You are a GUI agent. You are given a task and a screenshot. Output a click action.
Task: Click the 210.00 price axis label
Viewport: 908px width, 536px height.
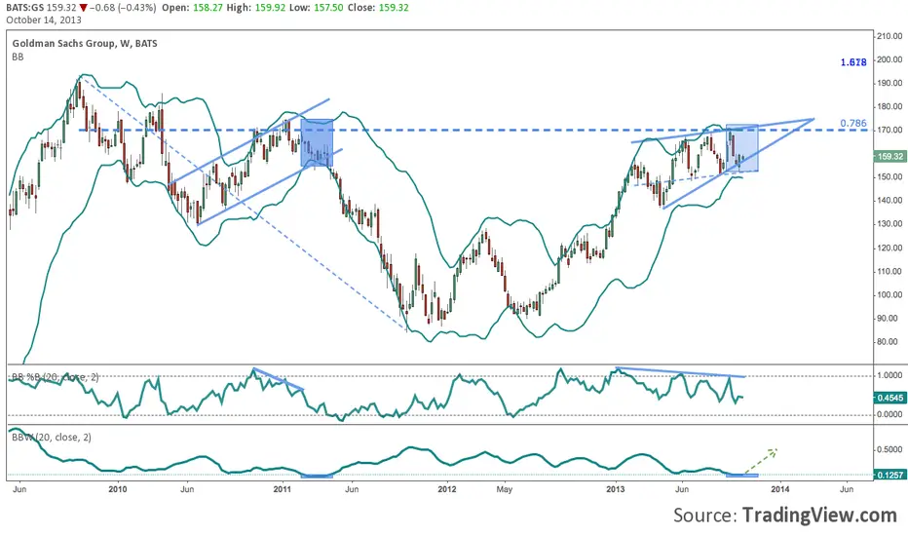pos(889,36)
